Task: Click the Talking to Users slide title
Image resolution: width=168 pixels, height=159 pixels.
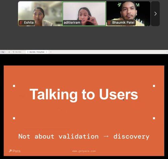Action: (x=84, y=94)
